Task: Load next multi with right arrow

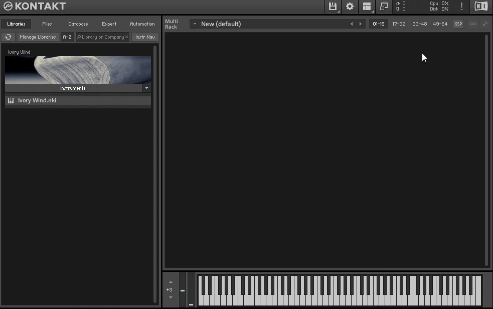Action: coord(360,24)
